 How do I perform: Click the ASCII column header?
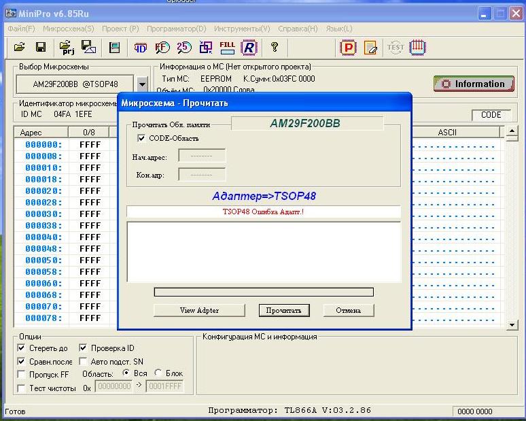(447, 132)
